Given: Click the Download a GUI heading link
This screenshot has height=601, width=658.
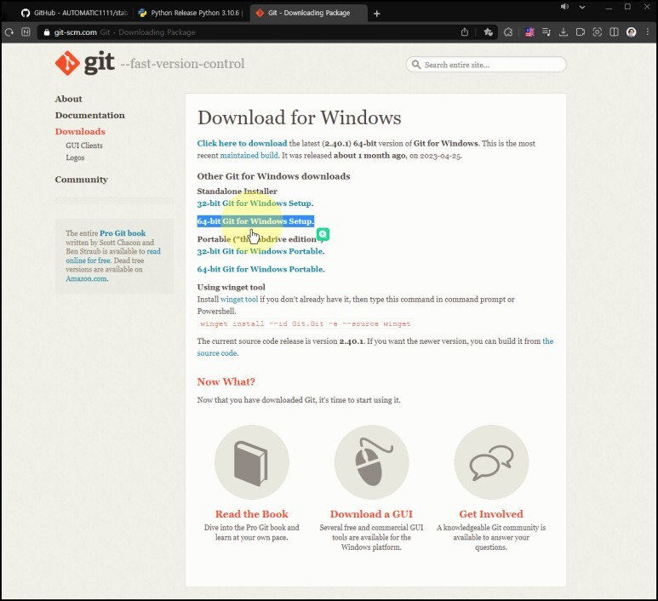Looking at the screenshot, I should (x=371, y=514).
